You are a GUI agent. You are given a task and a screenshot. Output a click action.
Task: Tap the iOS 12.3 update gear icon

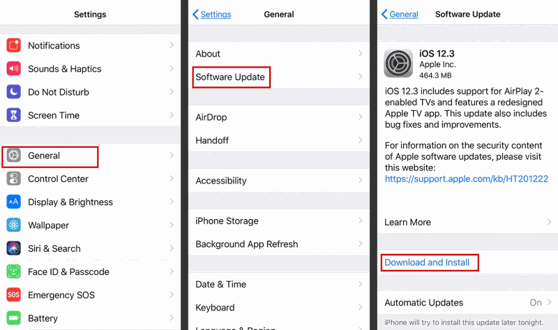398,63
